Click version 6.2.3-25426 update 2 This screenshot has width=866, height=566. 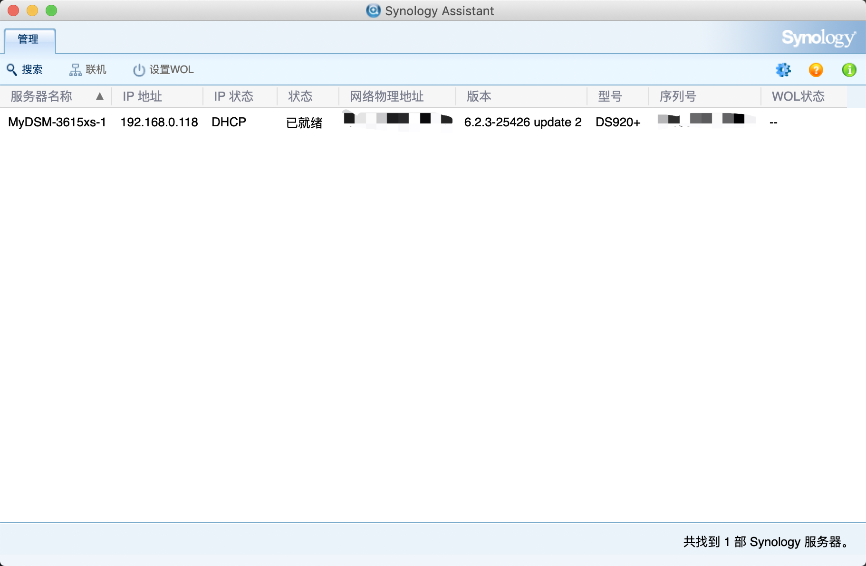tap(523, 123)
